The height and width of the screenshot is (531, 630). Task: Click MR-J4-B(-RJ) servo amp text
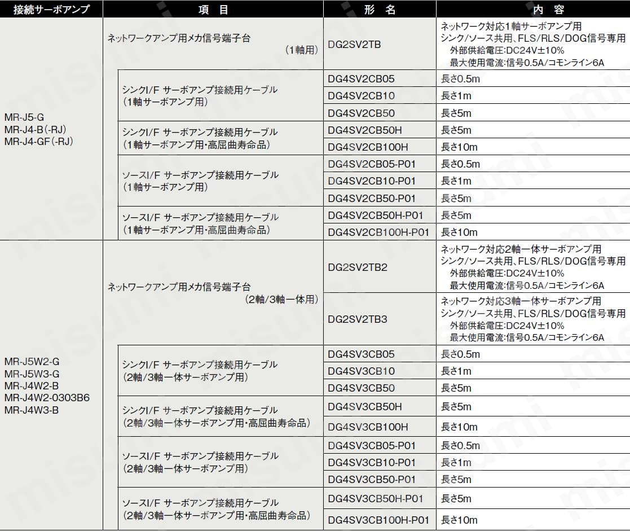pos(36,129)
